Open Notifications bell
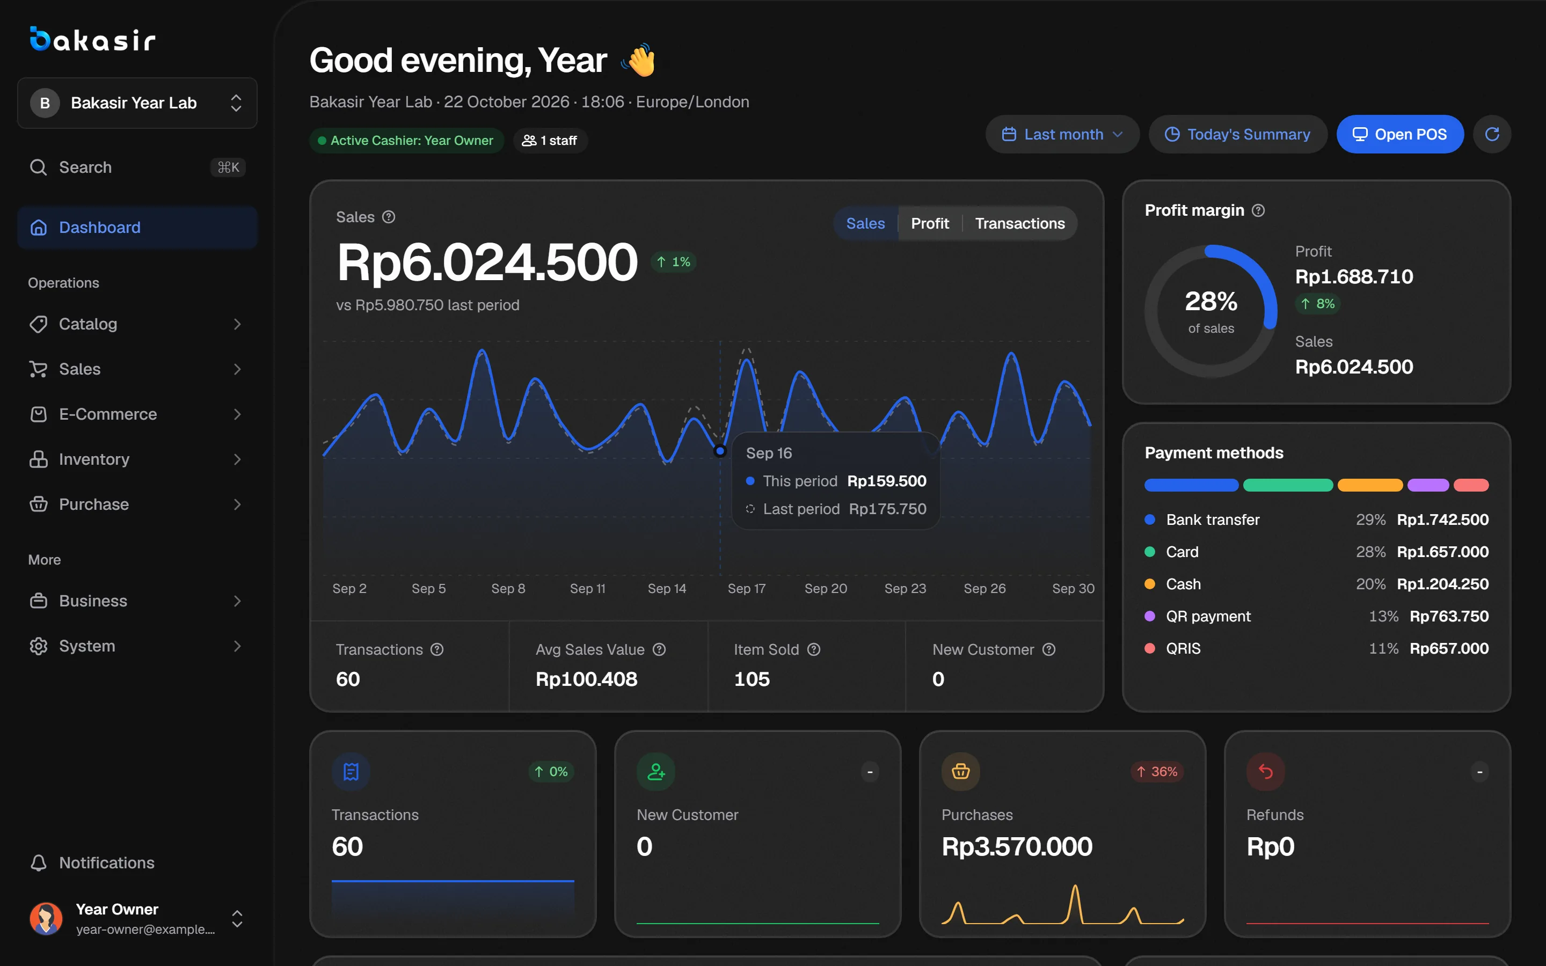Image resolution: width=1546 pixels, height=966 pixels. click(x=38, y=862)
